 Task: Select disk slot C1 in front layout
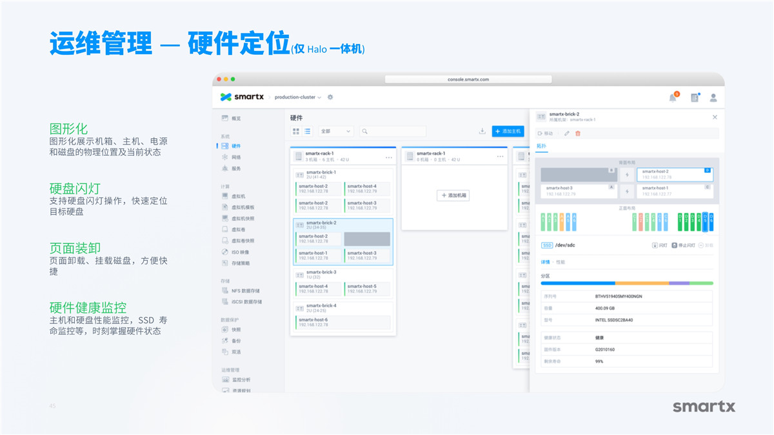[x=634, y=221]
